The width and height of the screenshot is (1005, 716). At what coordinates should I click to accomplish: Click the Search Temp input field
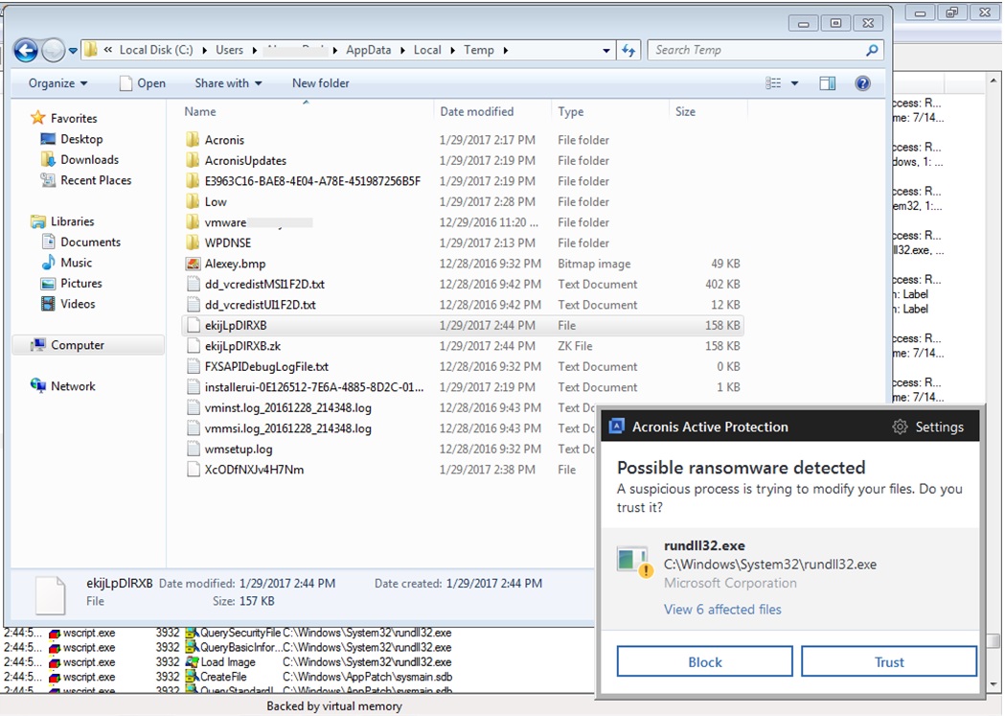click(x=757, y=50)
